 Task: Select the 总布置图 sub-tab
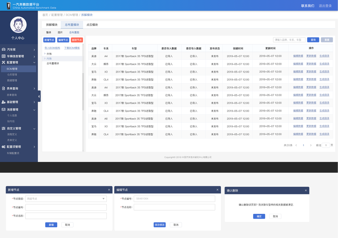click(74, 33)
